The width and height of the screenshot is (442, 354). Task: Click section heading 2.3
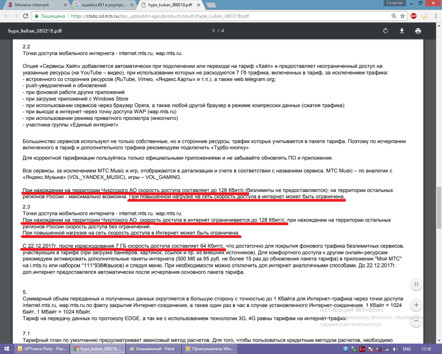click(26, 207)
